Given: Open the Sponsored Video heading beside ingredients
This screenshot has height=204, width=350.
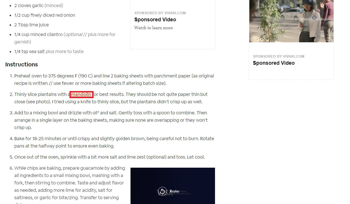Looking at the screenshot, I should (x=155, y=20).
